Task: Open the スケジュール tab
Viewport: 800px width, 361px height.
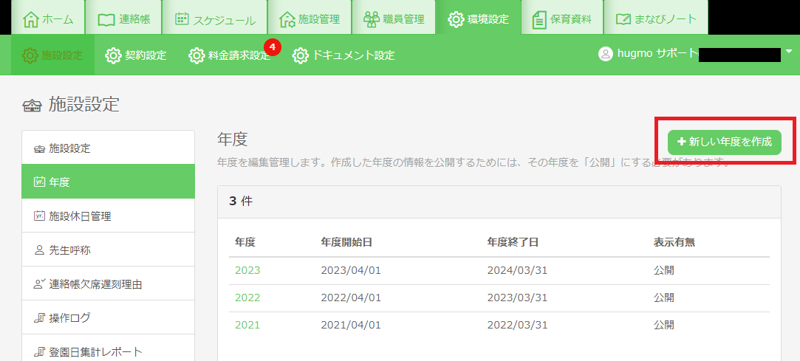Action: [214, 17]
